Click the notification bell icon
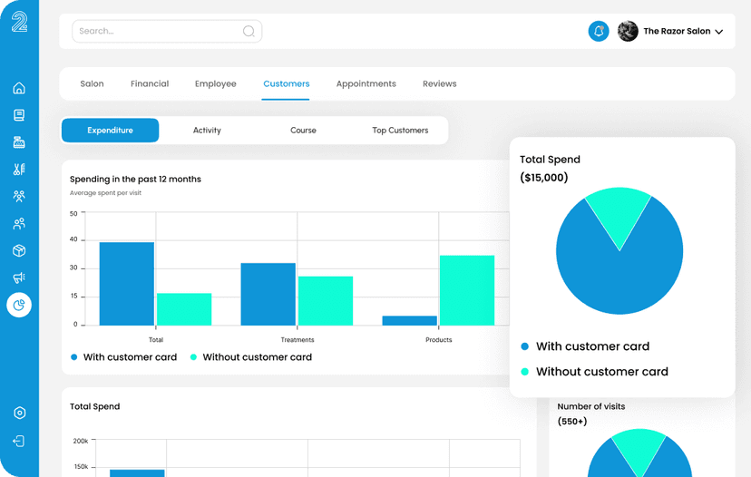 599,31
